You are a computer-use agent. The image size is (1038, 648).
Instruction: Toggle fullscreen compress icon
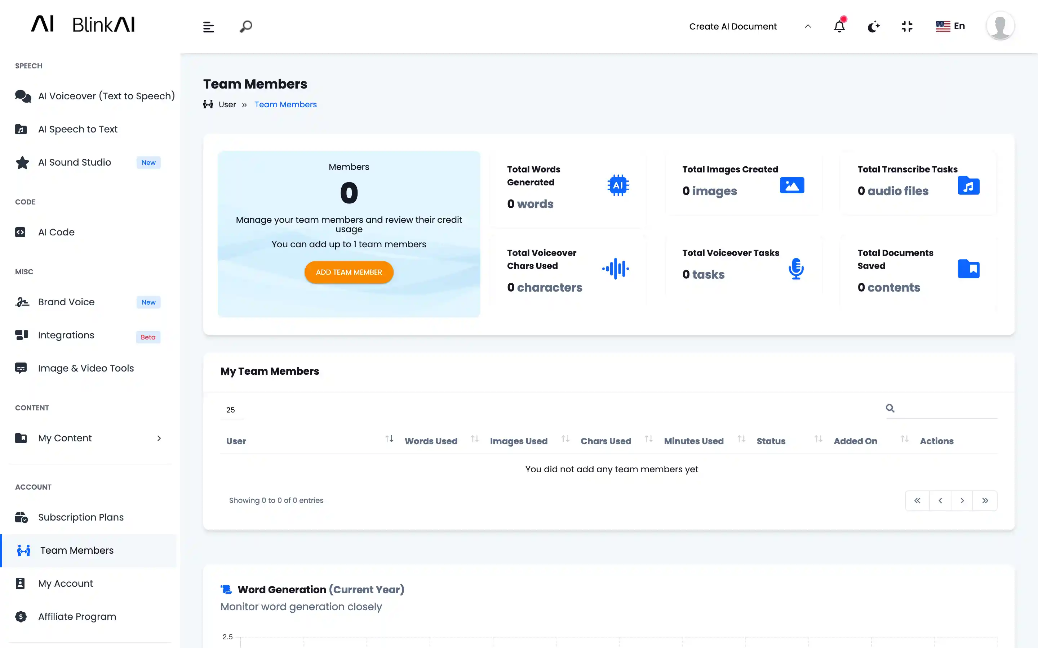point(907,27)
